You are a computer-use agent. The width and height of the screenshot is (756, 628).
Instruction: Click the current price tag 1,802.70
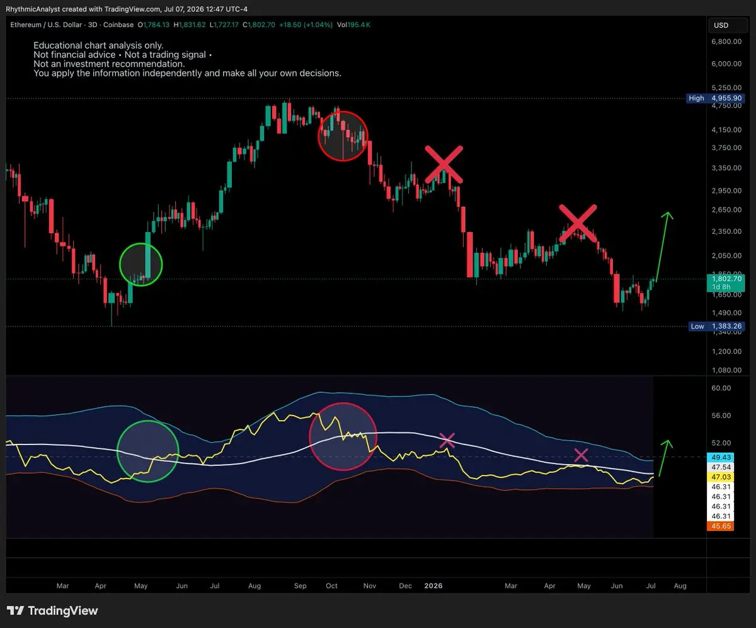726,278
